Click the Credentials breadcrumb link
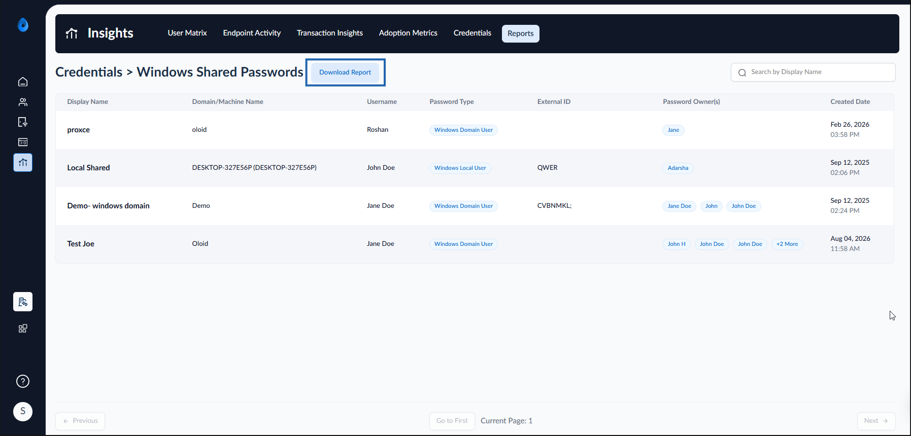The height and width of the screenshot is (436, 911). (x=89, y=72)
